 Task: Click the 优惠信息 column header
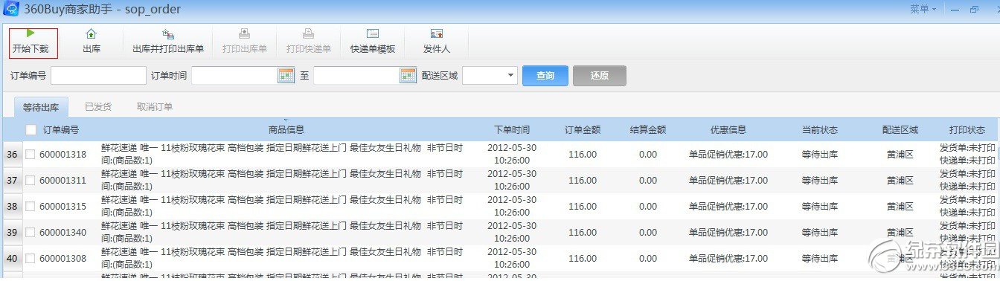(728, 129)
